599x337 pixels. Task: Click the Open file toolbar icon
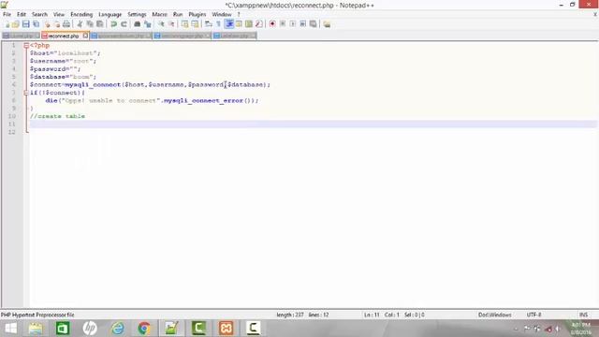tap(16, 24)
